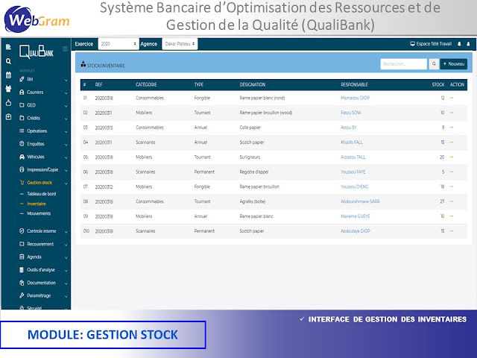
Task: Open action menu for Marieme GUEYE row
Action: tap(452, 216)
